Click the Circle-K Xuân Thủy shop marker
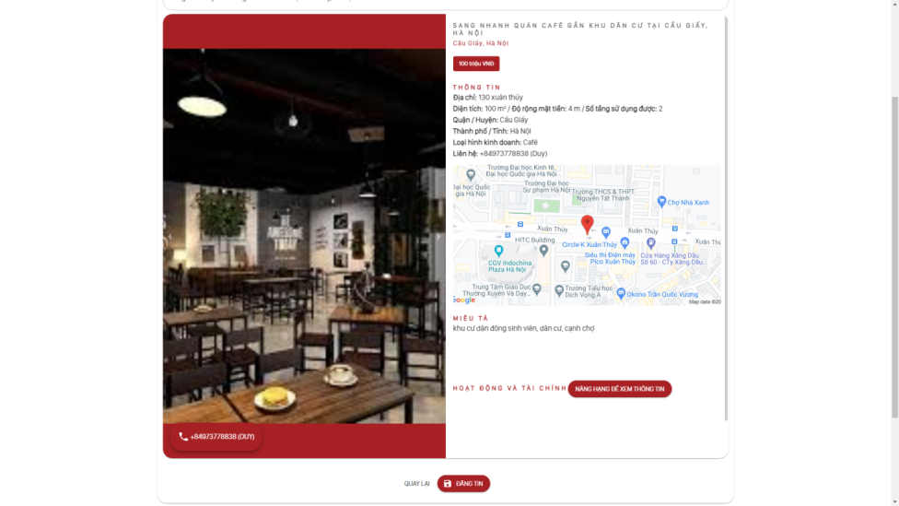Screen dimensions: 899x506 (x=606, y=232)
